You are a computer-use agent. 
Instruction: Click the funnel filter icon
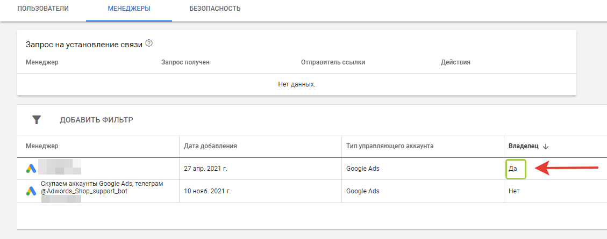(x=37, y=120)
